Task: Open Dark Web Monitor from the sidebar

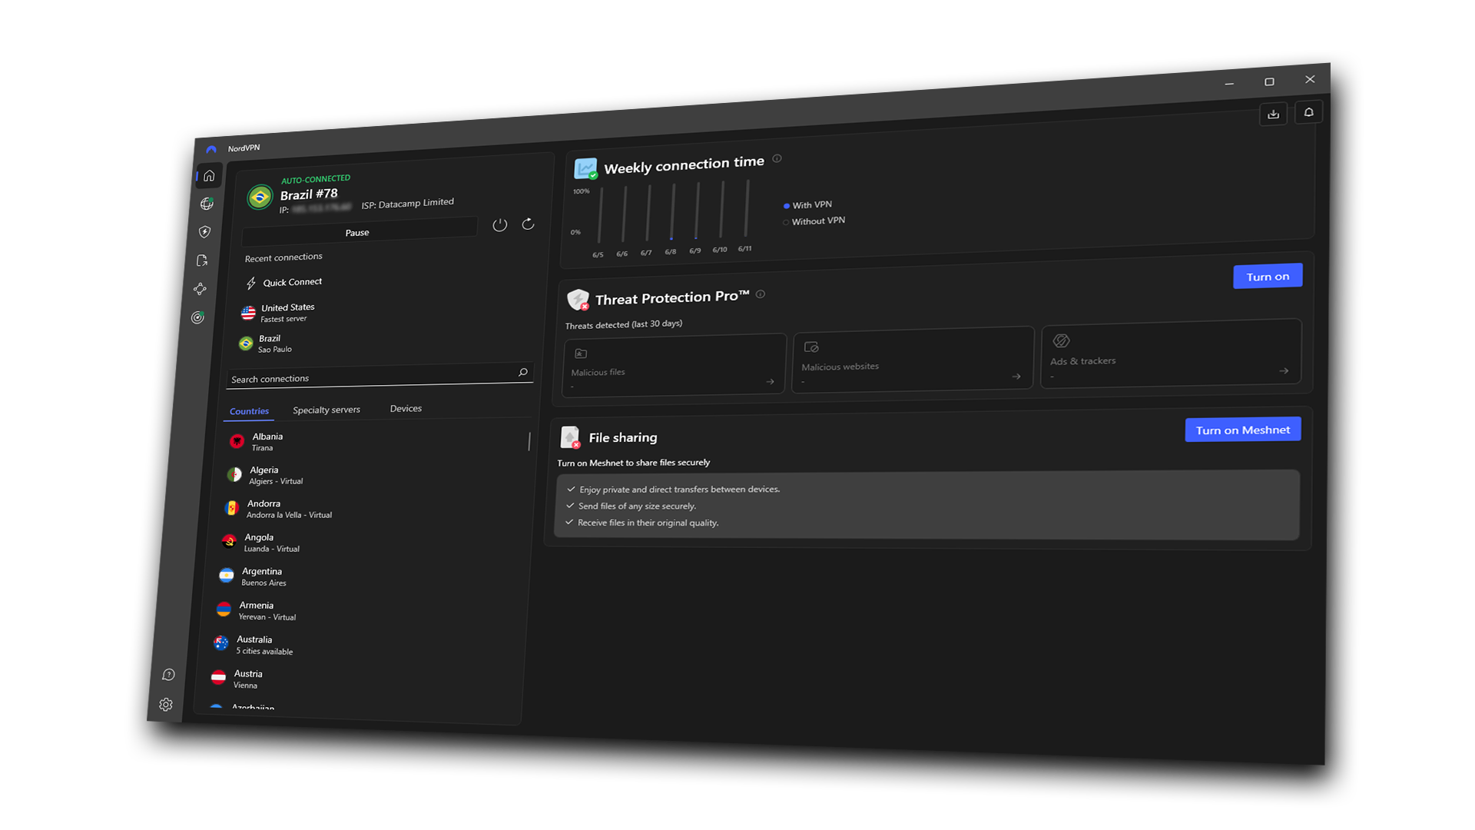Action: 197,317
